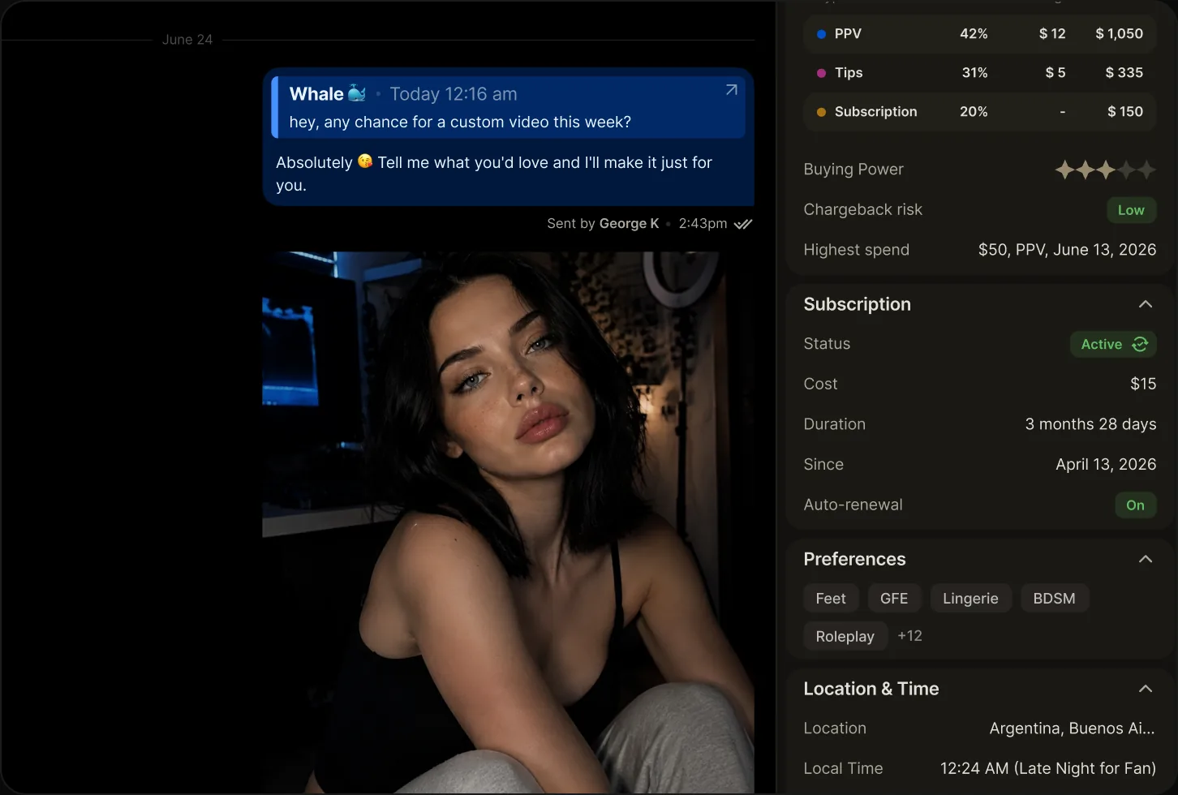Screen dimensions: 1178x795
Task: Click the since date April 13, 2026
Action: (1106, 464)
